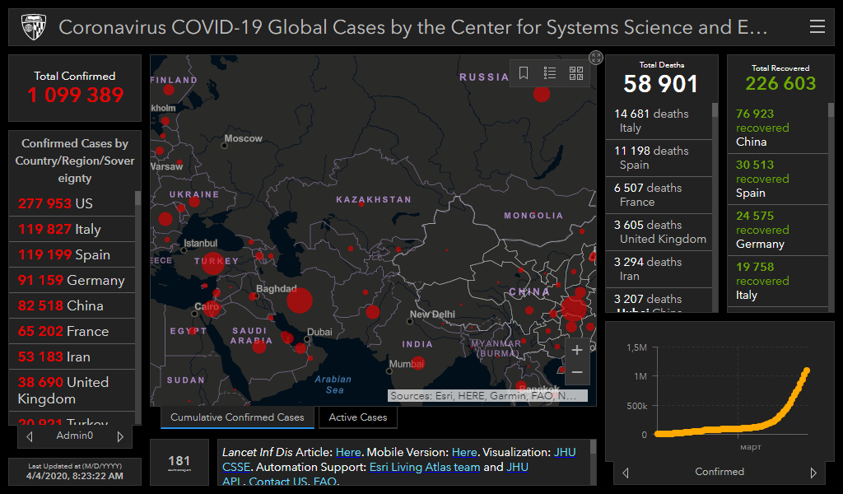Click the Johns Hopkins logo in the header
This screenshot has width=843, height=494.
click(x=32, y=27)
